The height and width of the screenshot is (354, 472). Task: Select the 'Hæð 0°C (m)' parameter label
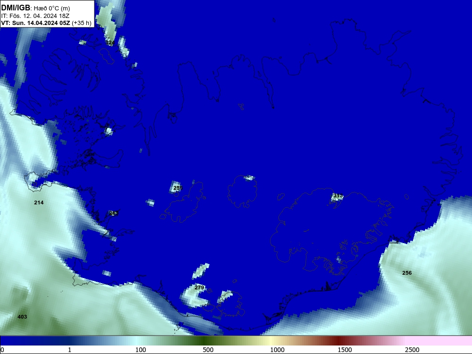click(x=51, y=8)
